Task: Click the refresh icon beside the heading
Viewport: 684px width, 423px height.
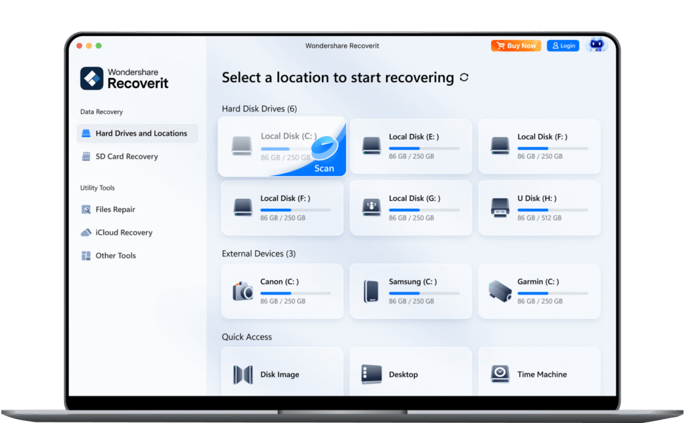Action: [x=464, y=77]
